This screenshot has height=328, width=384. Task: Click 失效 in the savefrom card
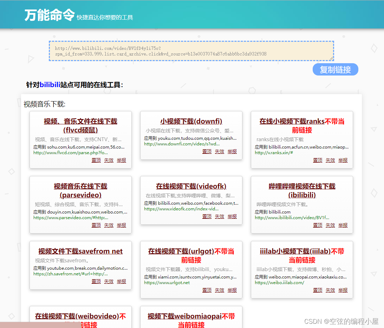coord(109,282)
